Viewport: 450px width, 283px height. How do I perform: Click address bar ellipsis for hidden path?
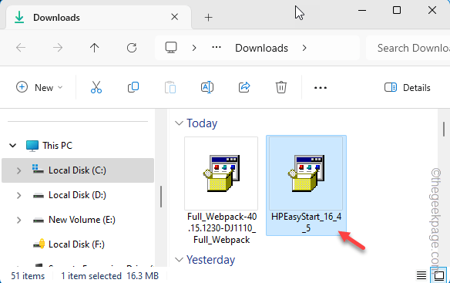(x=217, y=47)
